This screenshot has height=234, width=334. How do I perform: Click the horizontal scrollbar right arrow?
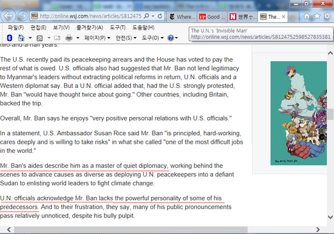(x=318, y=229)
